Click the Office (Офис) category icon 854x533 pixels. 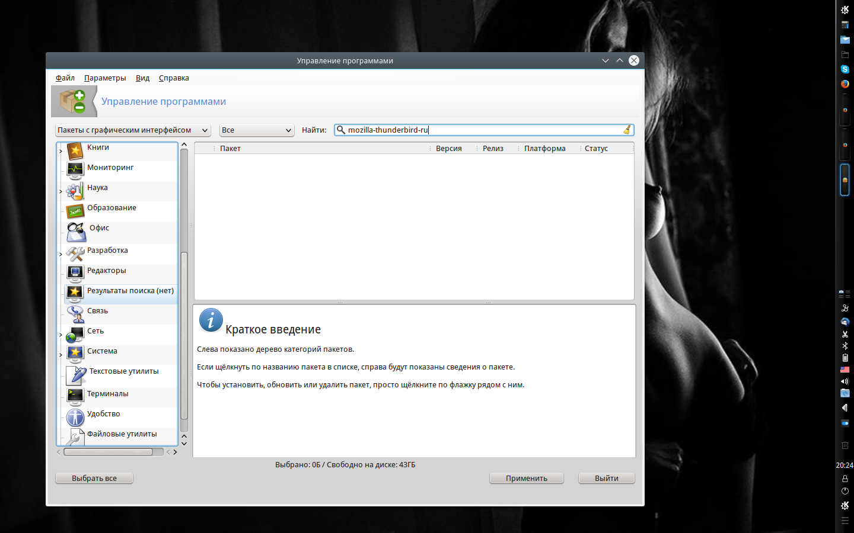pyautogui.click(x=77, y=232)
